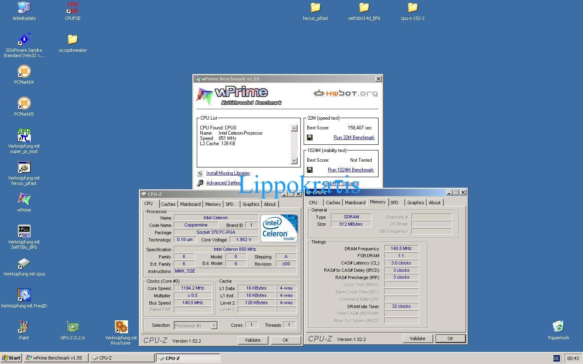583x364 pixels.
Task: Click Install Missing Libraries link
Action: pyautogui.click(x=228, y=173)
